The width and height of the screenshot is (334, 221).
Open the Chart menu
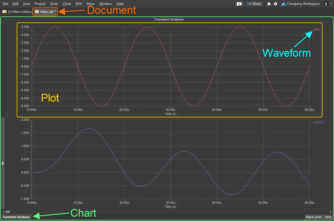tap(67, 4)
